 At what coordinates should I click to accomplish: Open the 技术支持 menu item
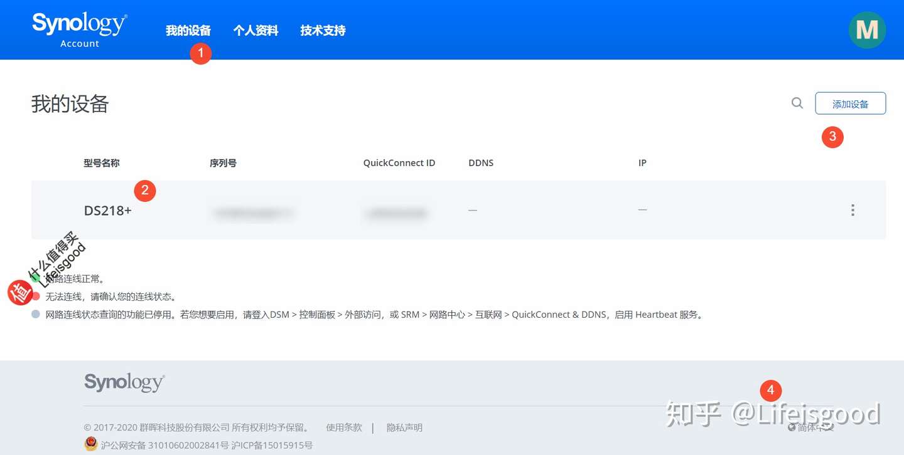323,30
